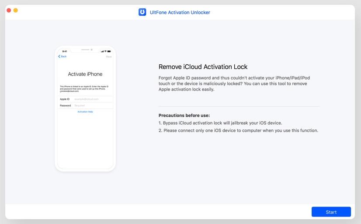Click the 'Activate iPhone' title in mockup
The image size is (361, 224).
tap(85, 74)
